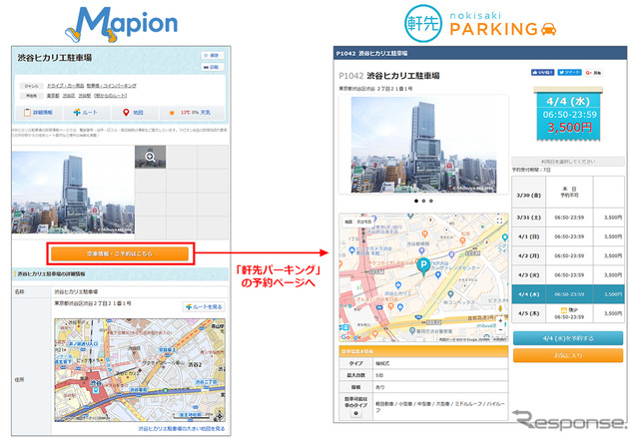Click the orange お気に入り button
The height and width of the screenshot is (442, 639).
point(568,355)
